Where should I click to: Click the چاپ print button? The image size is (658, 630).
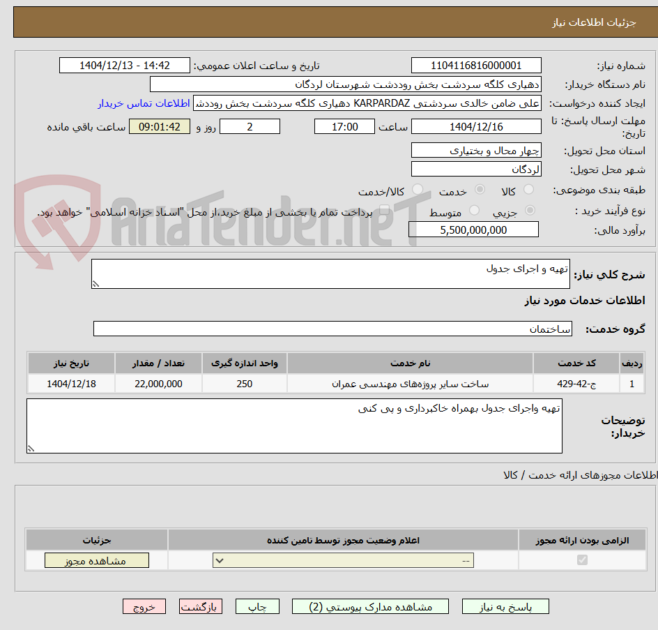[x=257, y=606]
